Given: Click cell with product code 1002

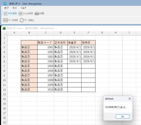Looking at the screenshot, I should pos(46,52).
